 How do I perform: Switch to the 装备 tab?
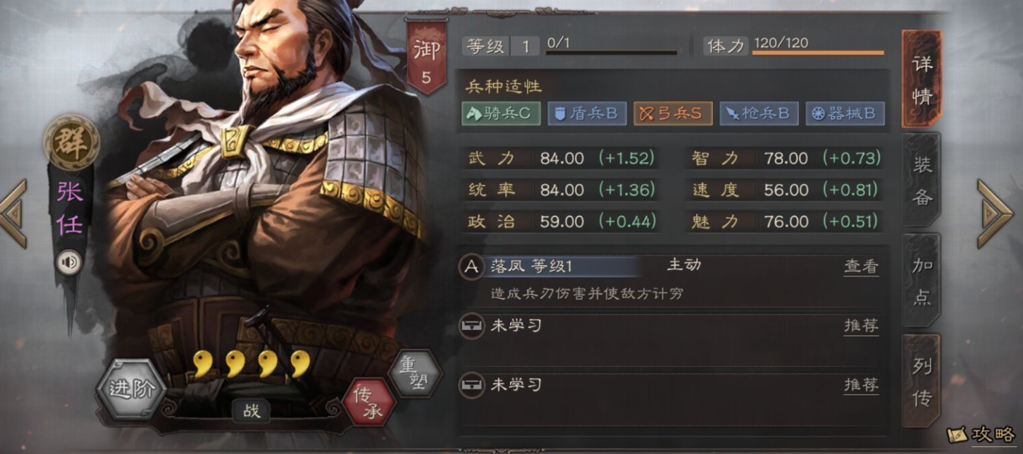[921, 180]
